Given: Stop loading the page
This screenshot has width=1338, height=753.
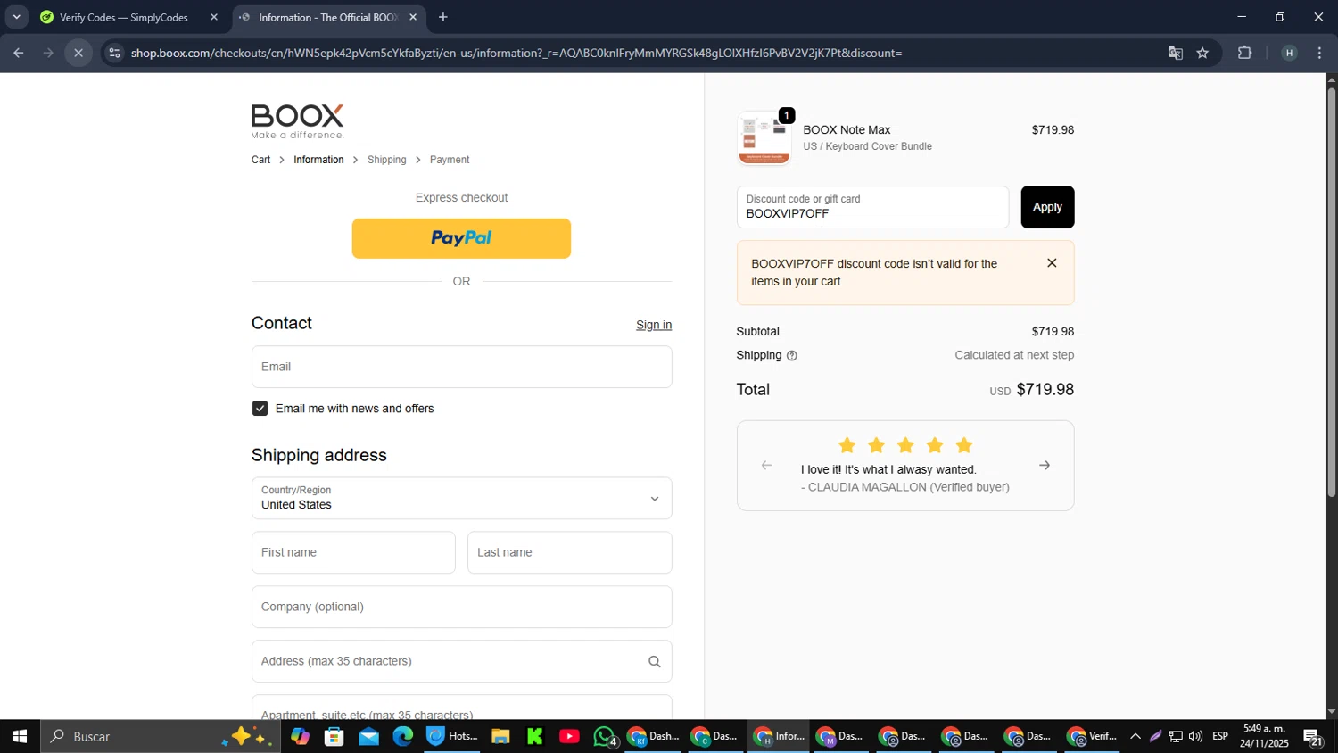Looking at the screenshot, I should (78, 53).
